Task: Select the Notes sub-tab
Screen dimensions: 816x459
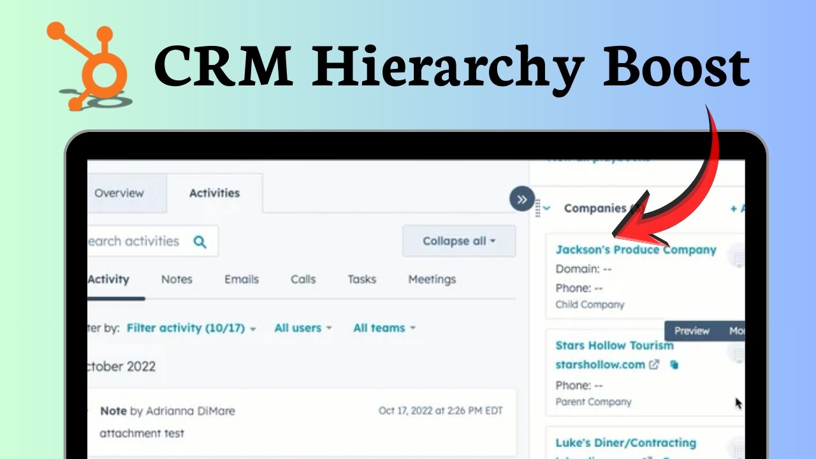Action: point(177,279)
